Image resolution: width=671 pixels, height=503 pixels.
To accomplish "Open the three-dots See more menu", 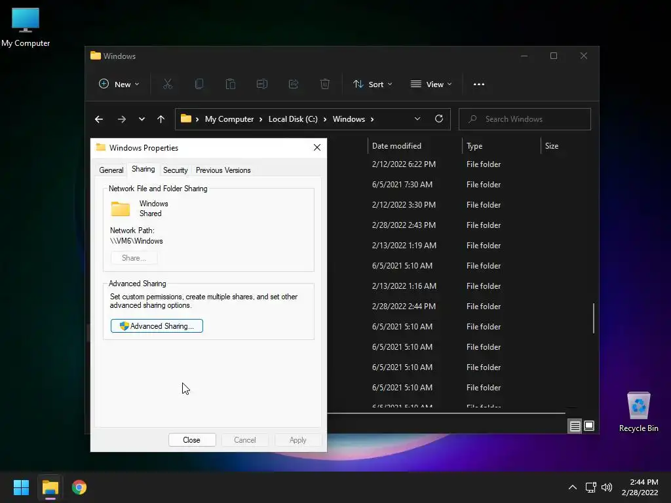I will click(x=479, y=84).
